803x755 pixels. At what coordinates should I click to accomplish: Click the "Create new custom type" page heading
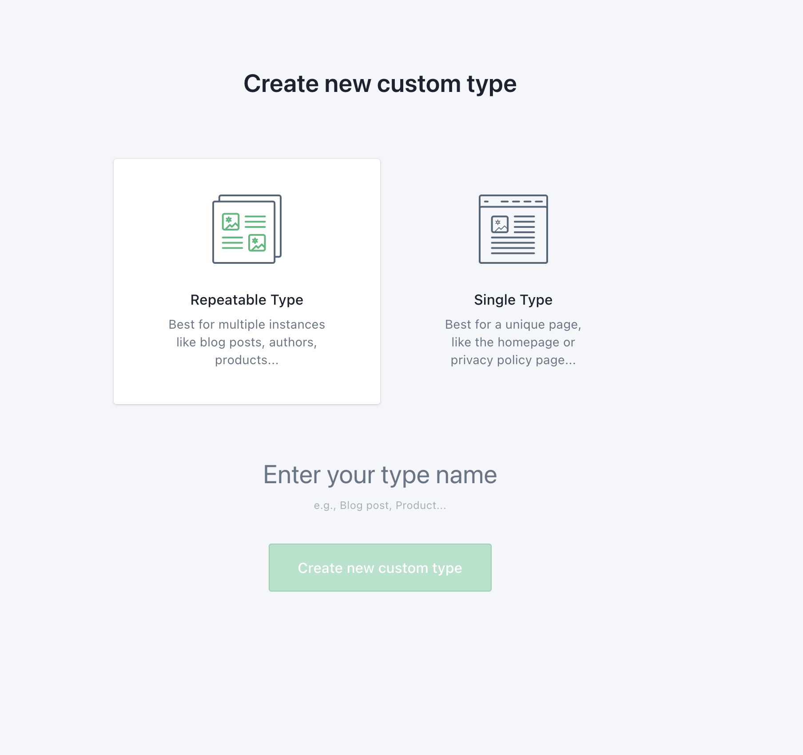tap(380, 83)
